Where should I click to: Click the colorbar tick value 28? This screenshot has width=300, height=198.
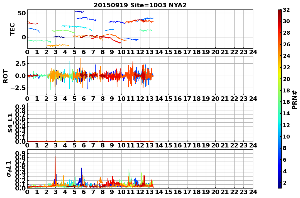(x=286, y=33)
